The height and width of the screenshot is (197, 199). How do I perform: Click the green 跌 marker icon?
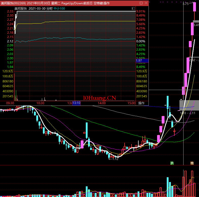pos(172,163)
